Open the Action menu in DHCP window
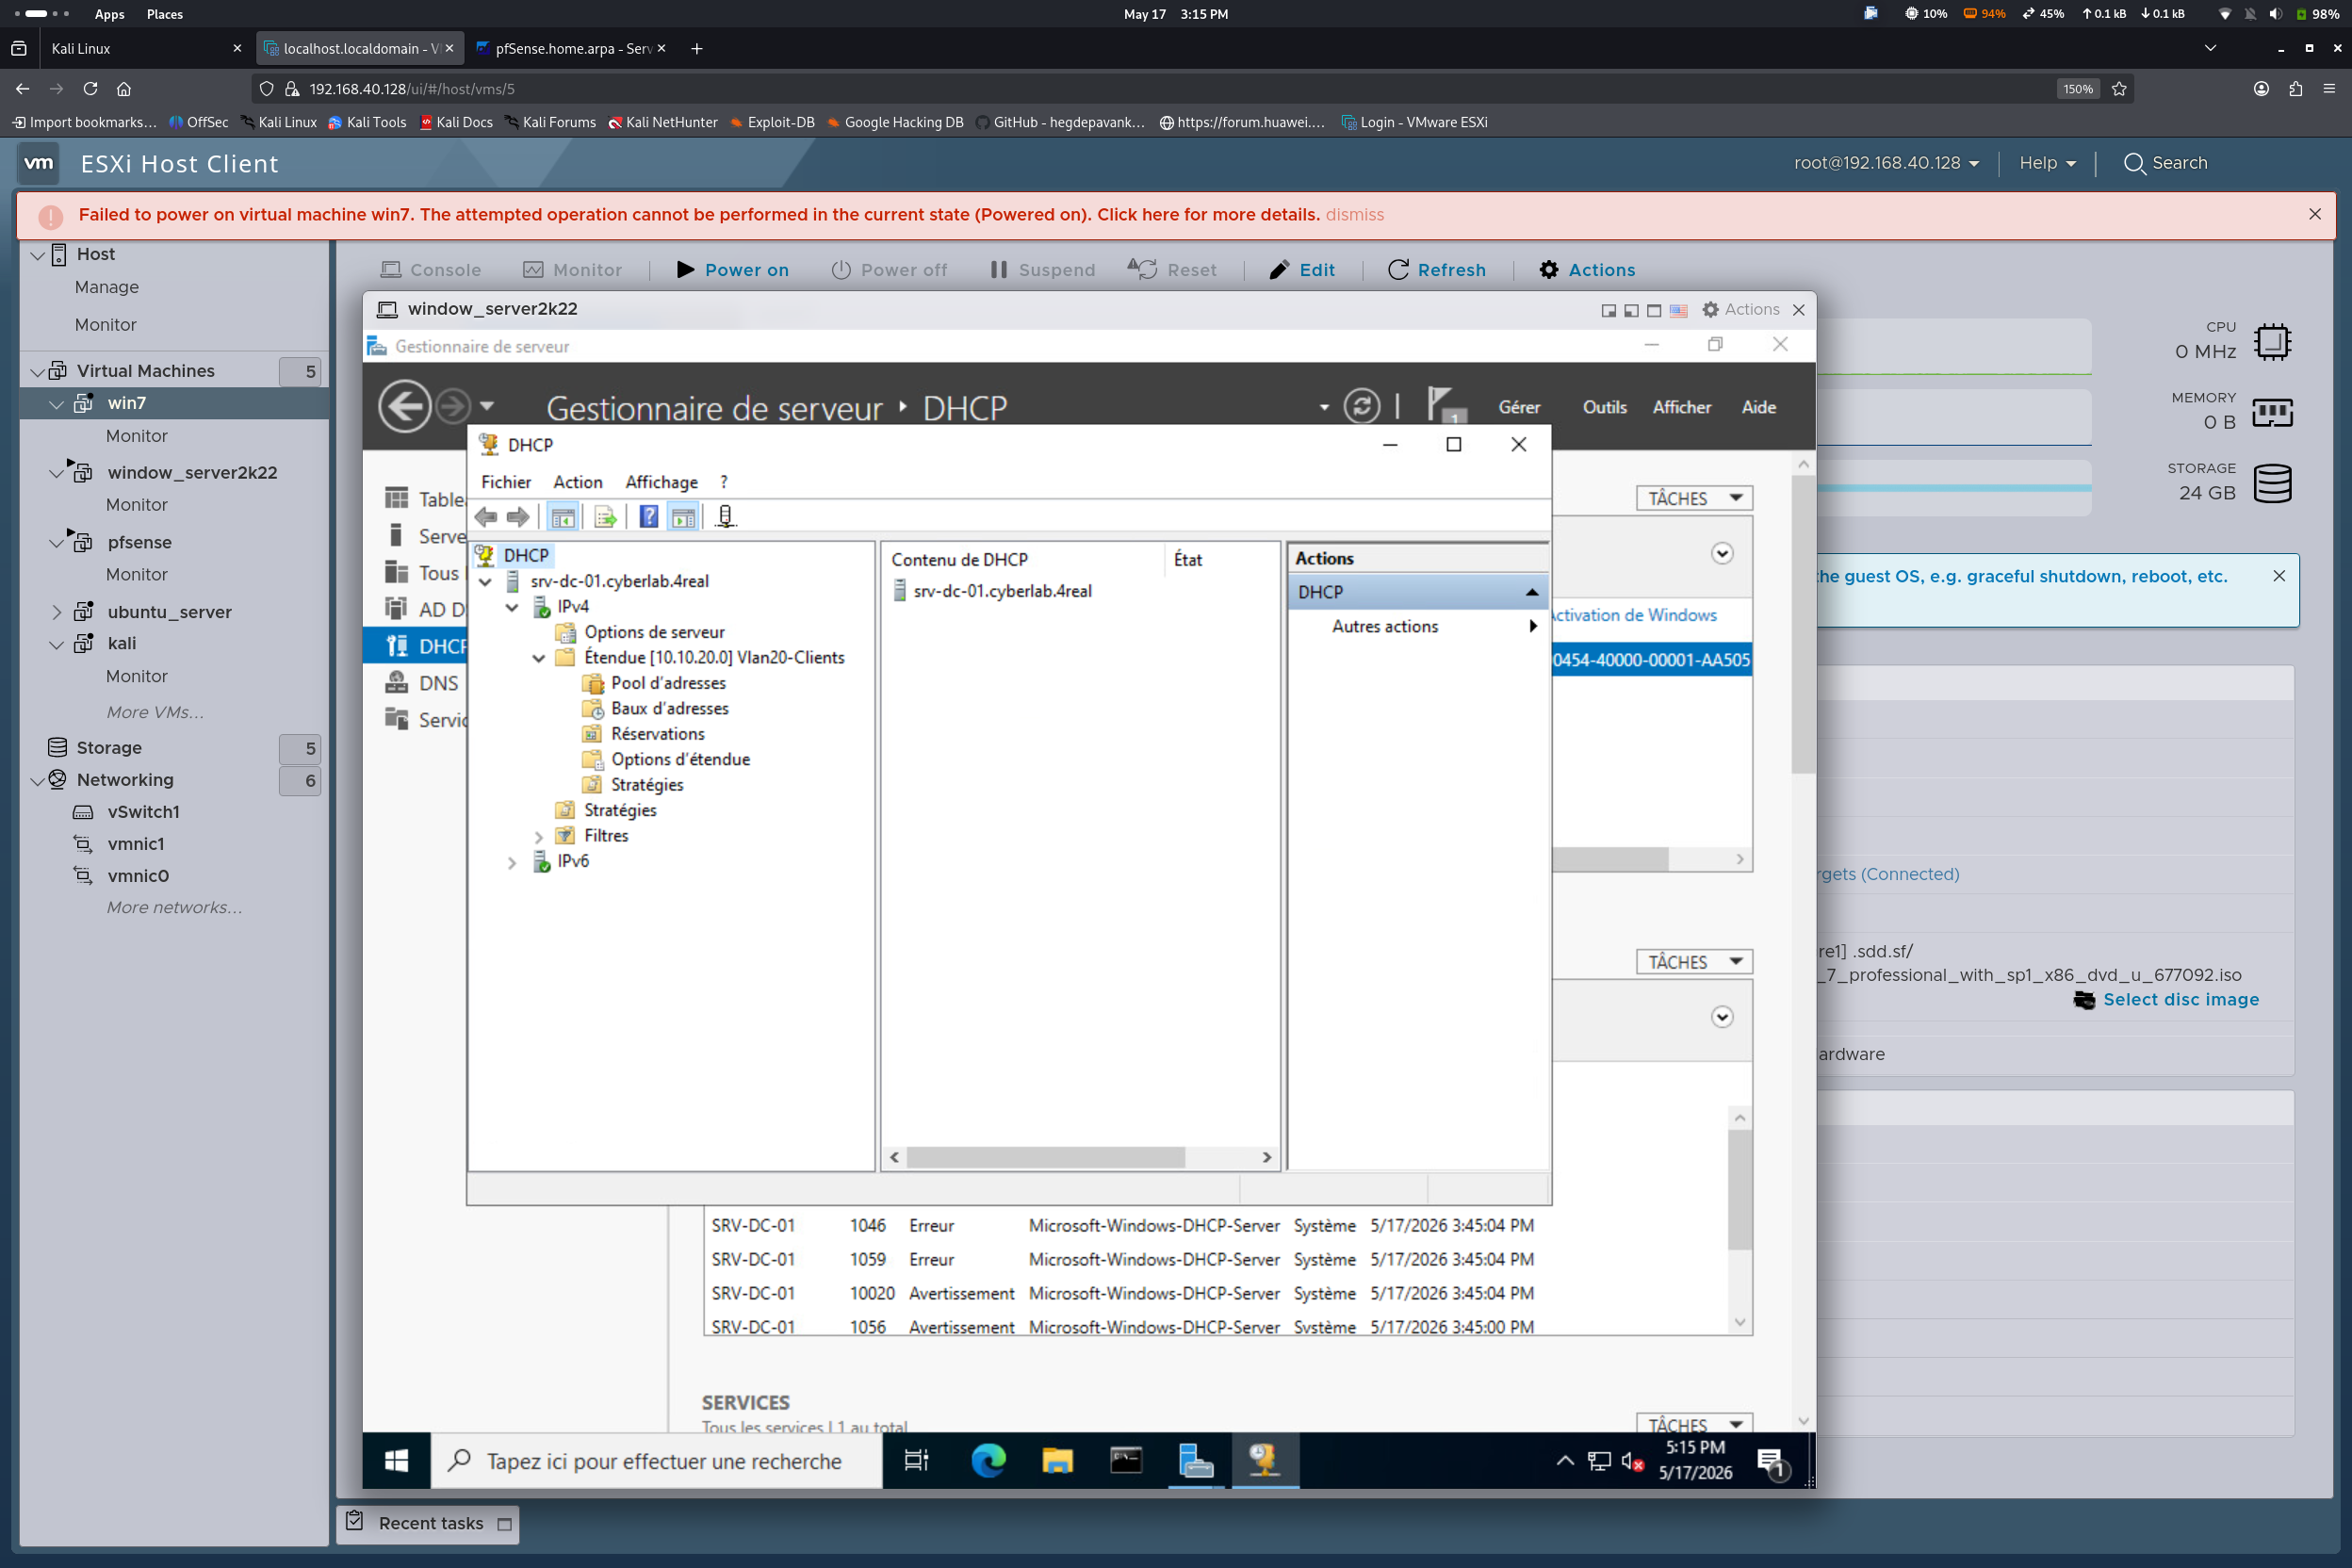This screenshot has width=2352, height=1568. (x=578, y=482)
